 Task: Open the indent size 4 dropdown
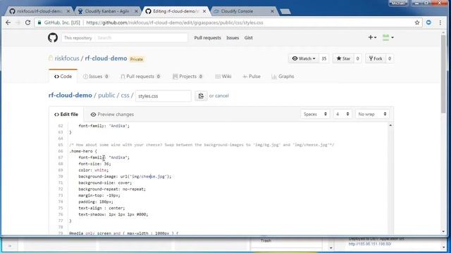click(x=342, y=114)
